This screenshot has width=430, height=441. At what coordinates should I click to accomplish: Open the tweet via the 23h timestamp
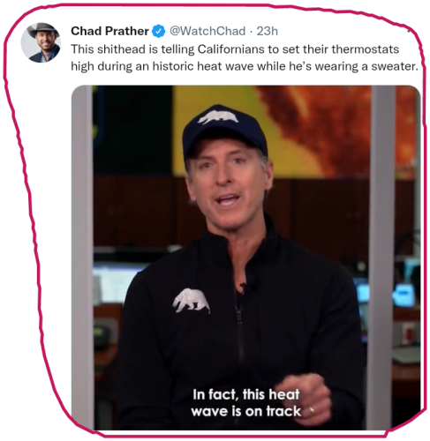267,31
